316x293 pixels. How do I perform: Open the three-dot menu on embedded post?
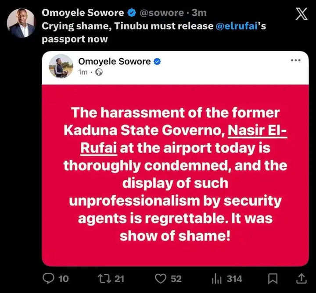coord(296,60)
